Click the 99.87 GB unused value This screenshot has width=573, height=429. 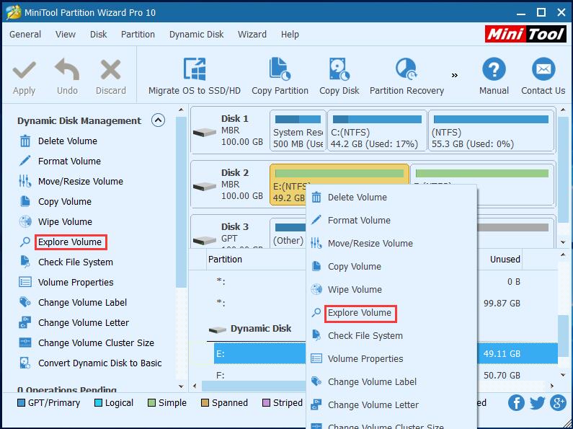[x=502, y=304]
